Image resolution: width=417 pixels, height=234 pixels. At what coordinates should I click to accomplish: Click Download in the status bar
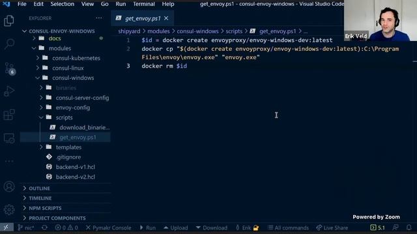pos(212,227)
